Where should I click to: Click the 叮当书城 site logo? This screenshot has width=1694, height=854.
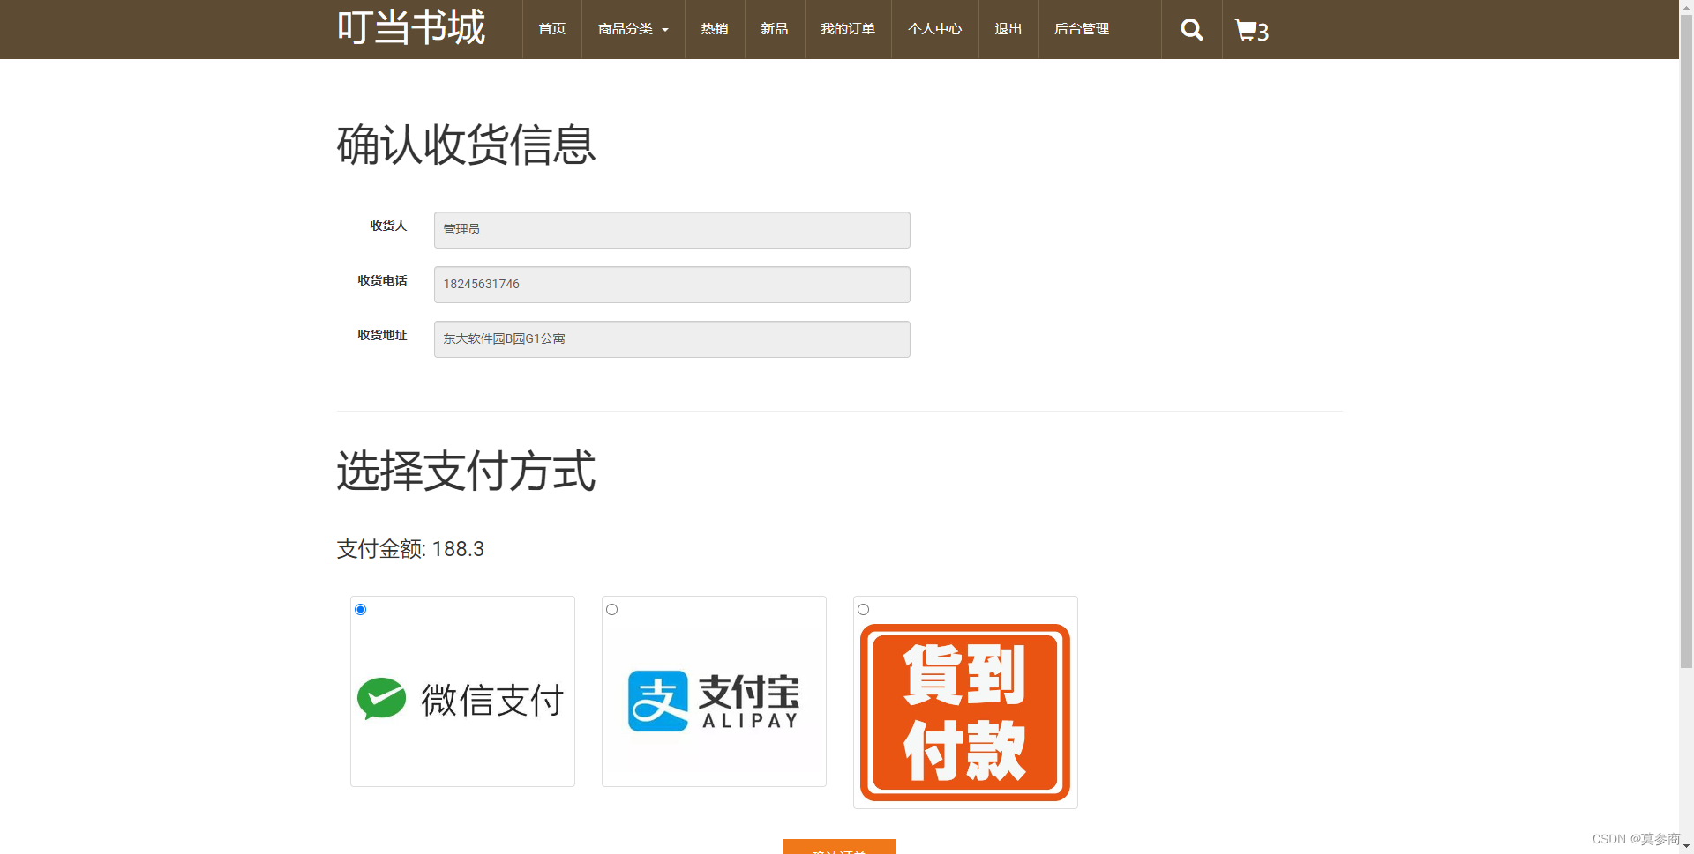coord(411,27)
